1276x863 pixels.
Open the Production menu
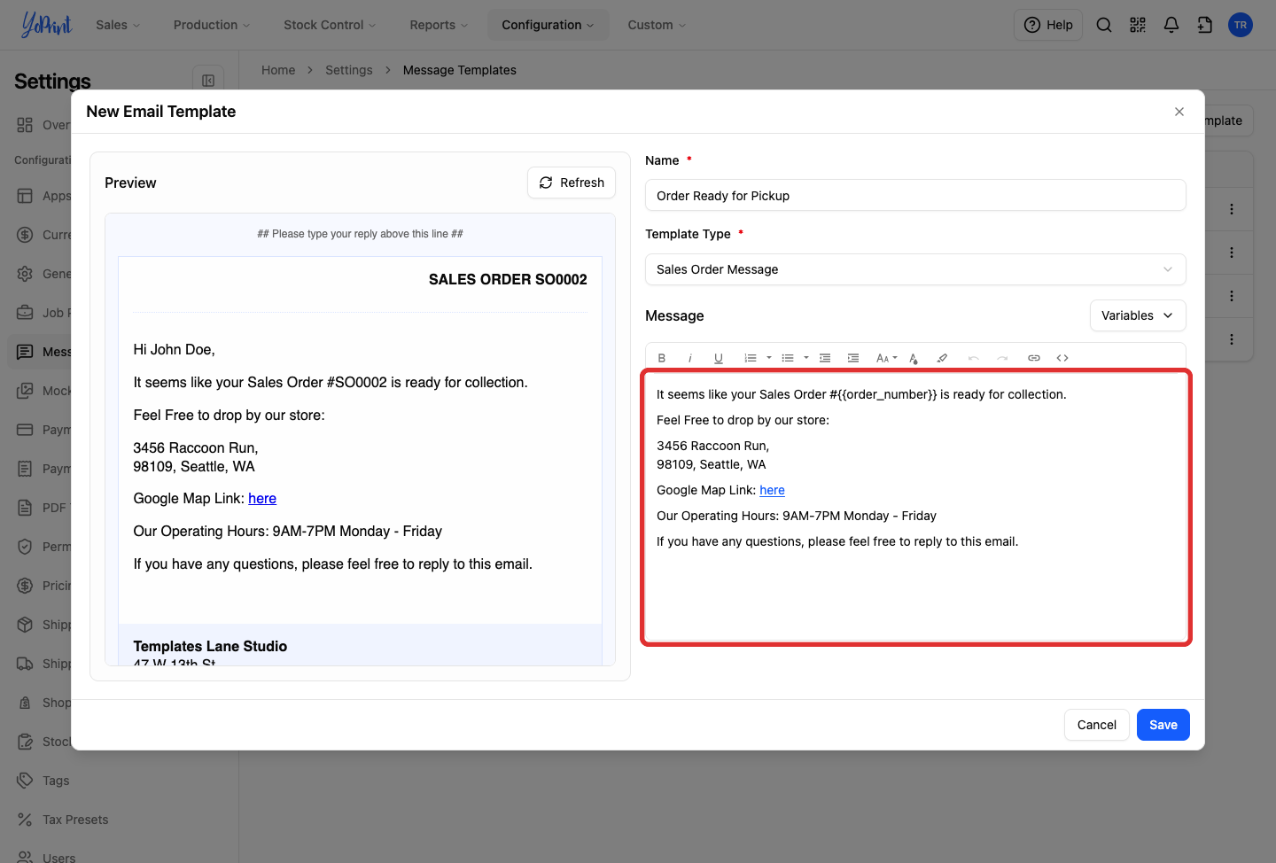[212, 25]
